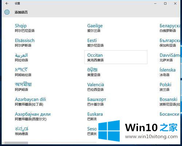Click the settings gear icon
Viewport: 182px width, 146px height.
point(7,12)
